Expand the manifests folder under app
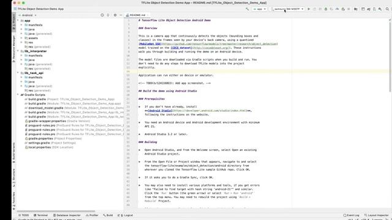This screenshot has width=392, height=220. pos(21,25)
